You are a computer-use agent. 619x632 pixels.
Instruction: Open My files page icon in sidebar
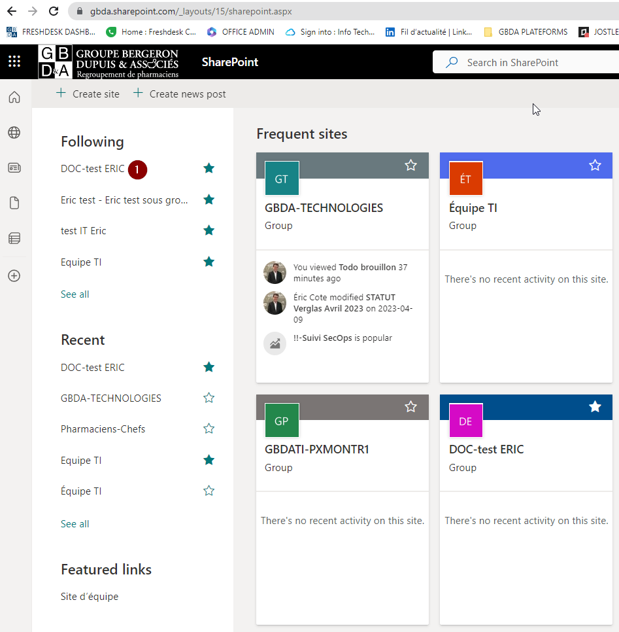tap(14, 203)
